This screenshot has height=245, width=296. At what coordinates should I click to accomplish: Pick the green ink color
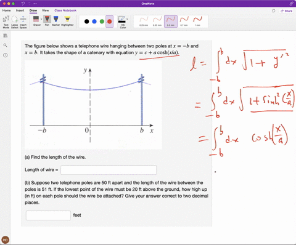(102, 22)
